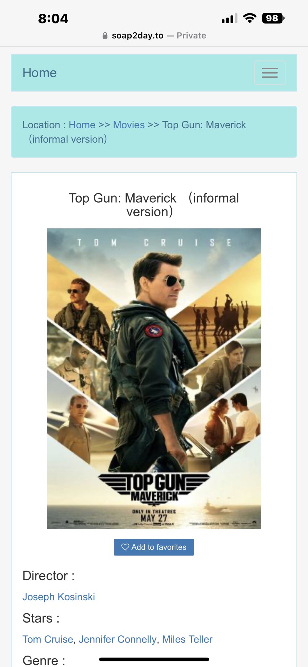Click the Add to favorites button
This screenshot has width=308, height=667.
point(154,547)
